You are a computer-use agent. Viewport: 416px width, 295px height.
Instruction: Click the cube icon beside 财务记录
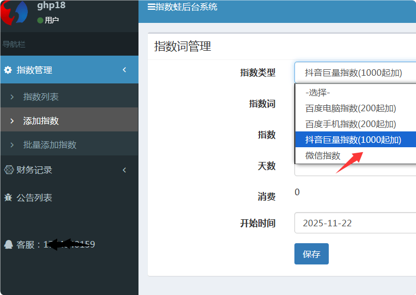[x=8, y=170]
